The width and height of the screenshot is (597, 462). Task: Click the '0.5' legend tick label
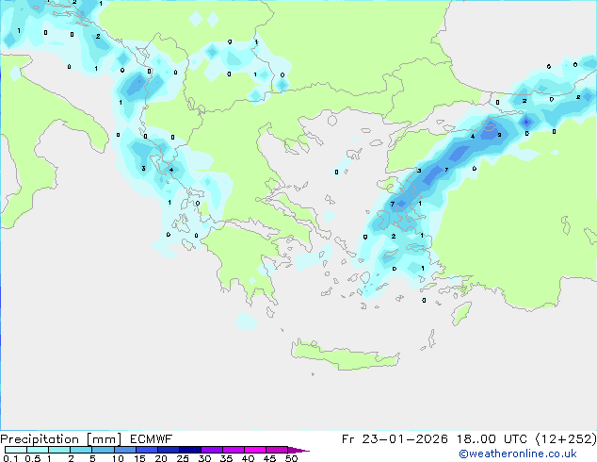33,458
